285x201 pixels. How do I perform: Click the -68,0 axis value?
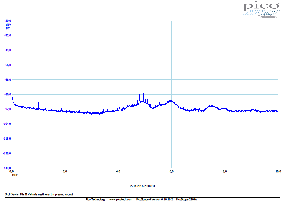pyautogui.click(x=8, y=80)
